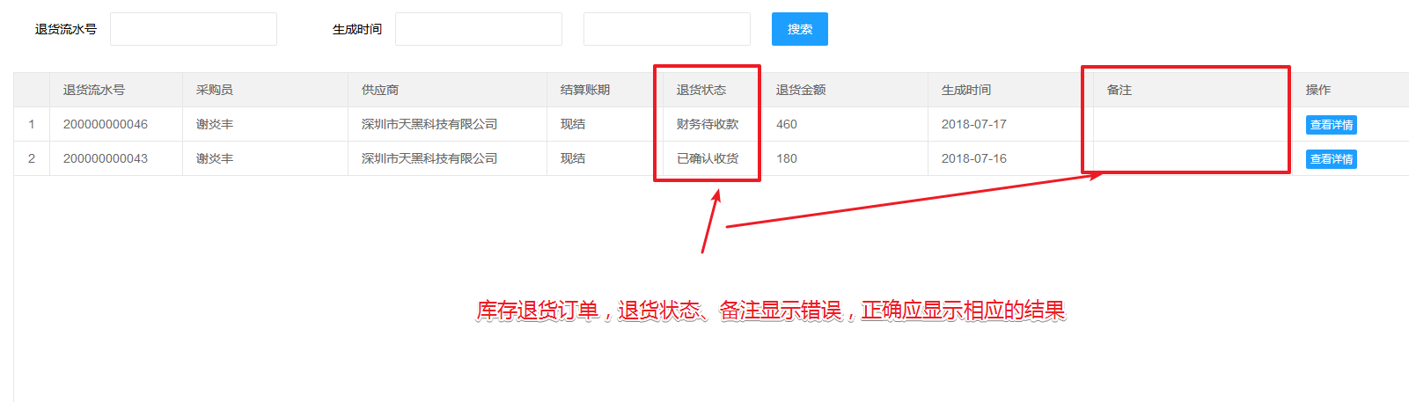The width and height of the screenshot is (1409, 402).
Task: Click 现结 in the 2018-07-16 row
Action: tap(573, 158)
